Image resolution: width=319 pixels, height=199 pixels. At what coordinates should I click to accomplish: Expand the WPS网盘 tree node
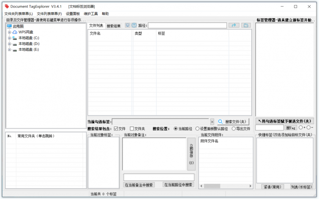[x=9, y=32]
